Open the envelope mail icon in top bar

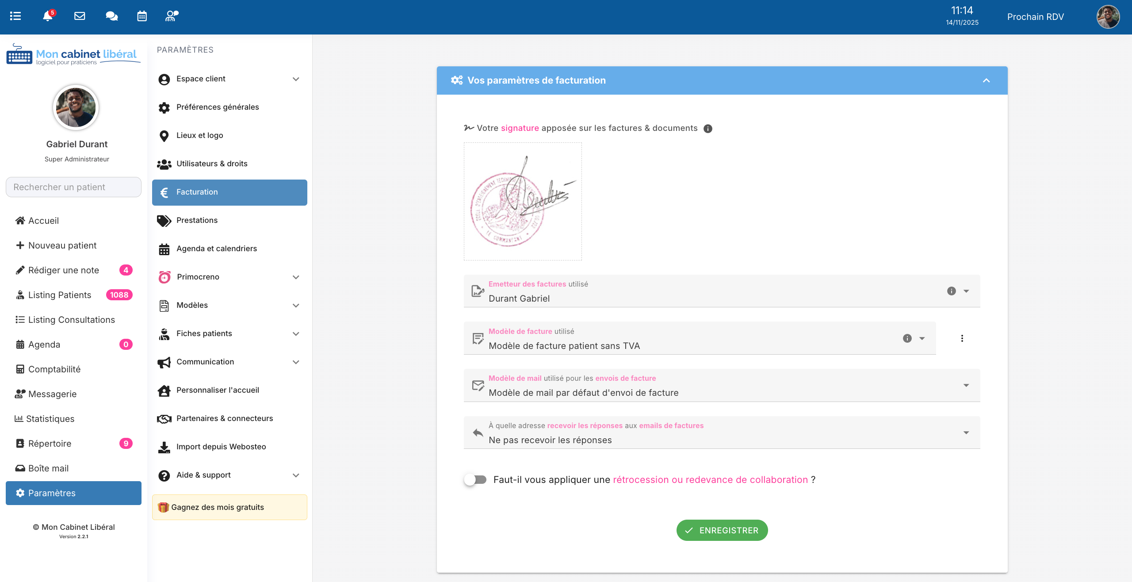[x=80, y=16]
